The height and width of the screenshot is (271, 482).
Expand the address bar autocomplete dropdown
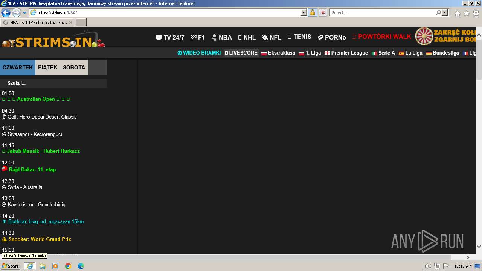coord(304,12)
